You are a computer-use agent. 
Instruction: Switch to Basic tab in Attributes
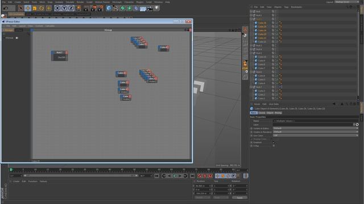click(254, 113)
